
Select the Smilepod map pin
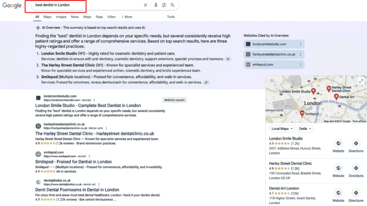(302, 114)
